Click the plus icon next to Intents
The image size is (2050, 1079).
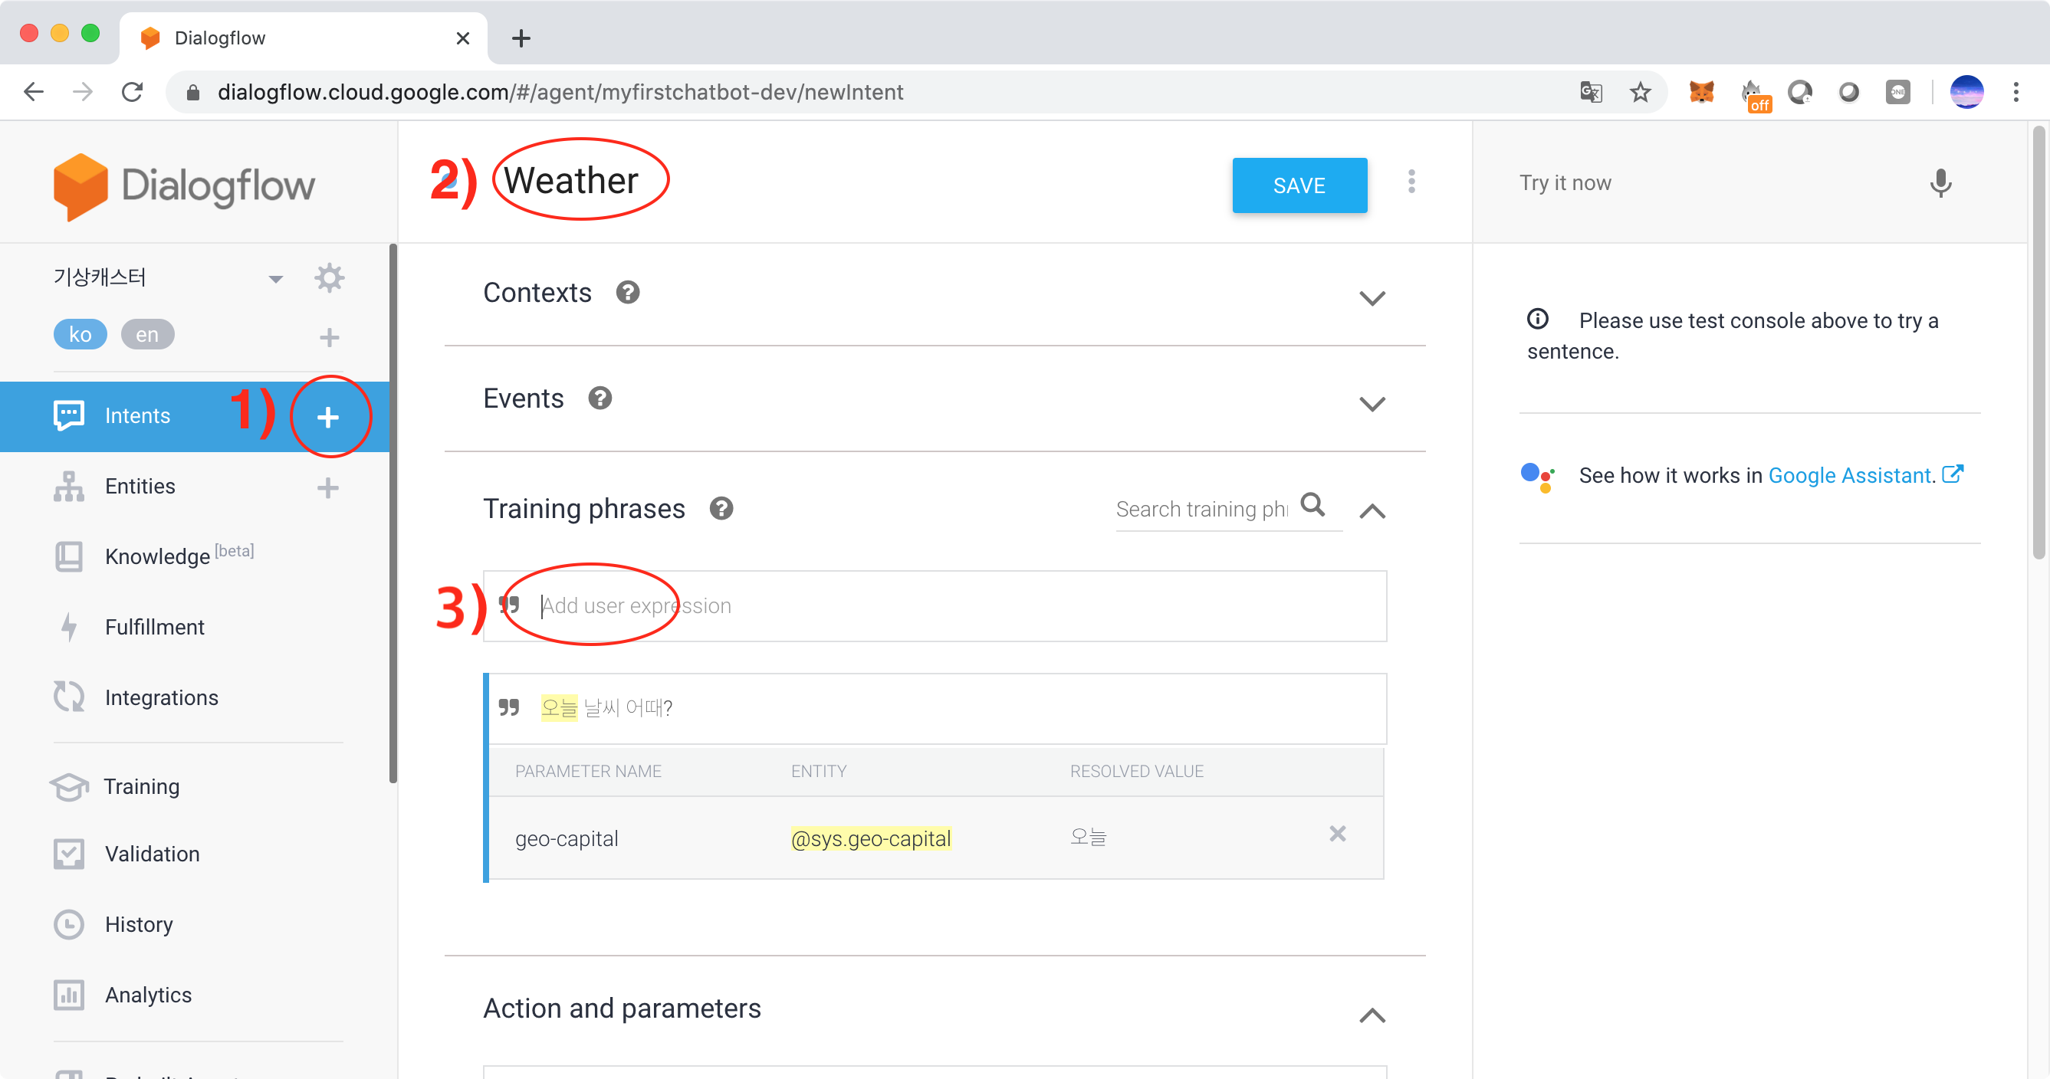coord(328,417)
